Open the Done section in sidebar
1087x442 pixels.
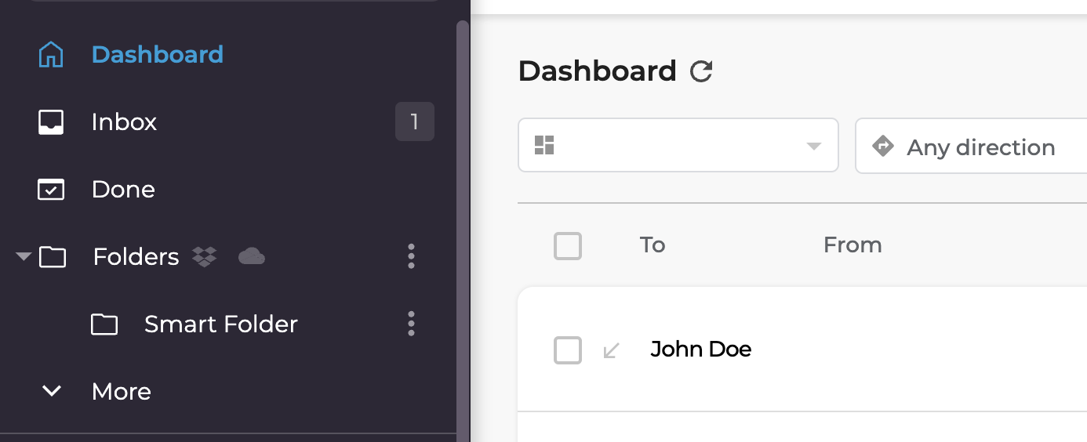click(123, 190)
